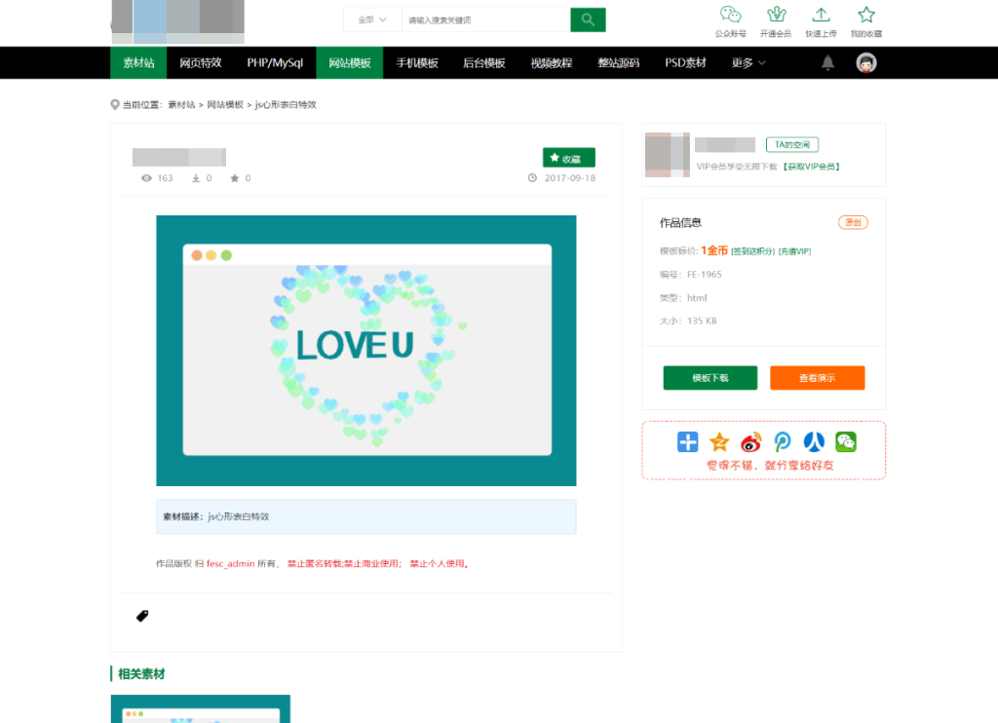The width and height of the screenshot is (998, 723).
Task: Share via QQ Zone star icon
Action: click(719, 442)
